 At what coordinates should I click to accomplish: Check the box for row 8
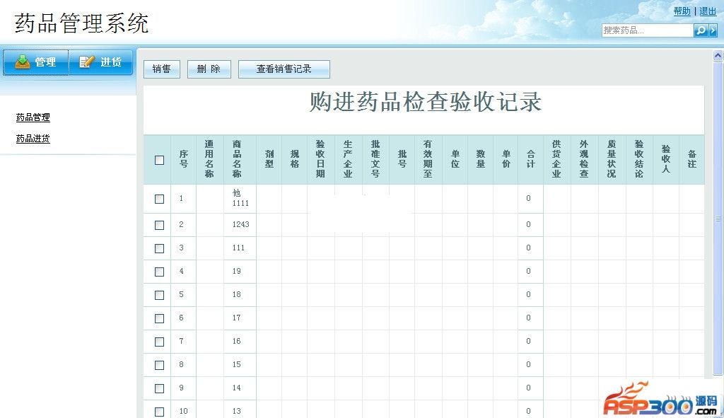pos(159,366)
